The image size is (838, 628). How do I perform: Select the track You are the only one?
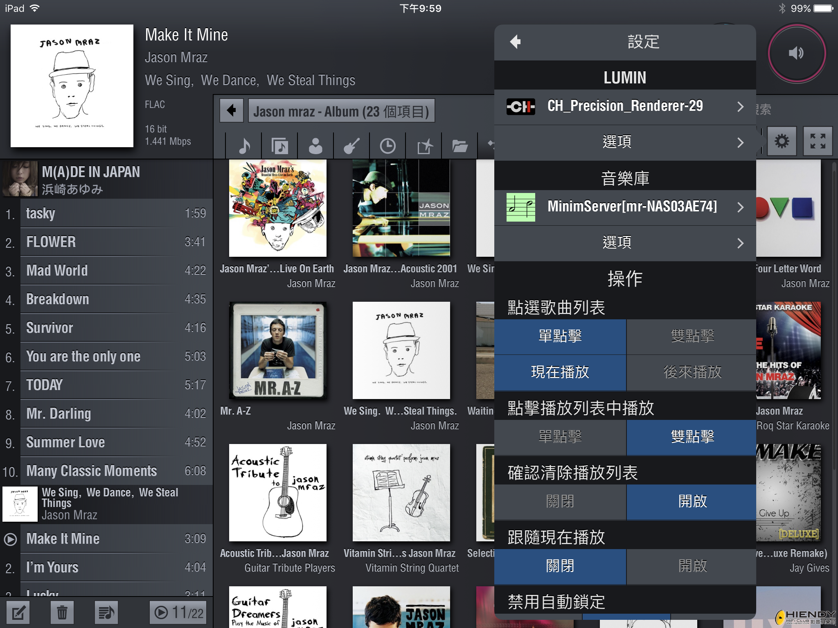click(x=106, y=357)
